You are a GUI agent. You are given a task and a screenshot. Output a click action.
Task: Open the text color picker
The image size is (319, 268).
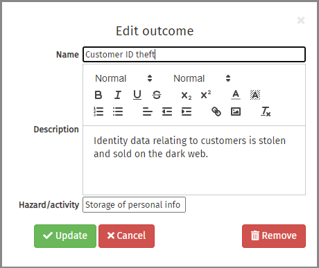(x=236, y=95)
